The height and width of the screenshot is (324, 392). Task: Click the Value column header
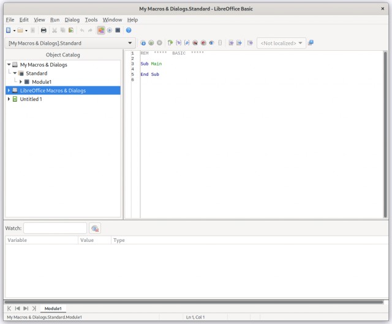tap(94, 240)
